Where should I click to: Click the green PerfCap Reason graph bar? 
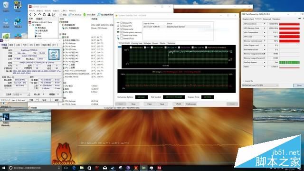tap(289, 62)
